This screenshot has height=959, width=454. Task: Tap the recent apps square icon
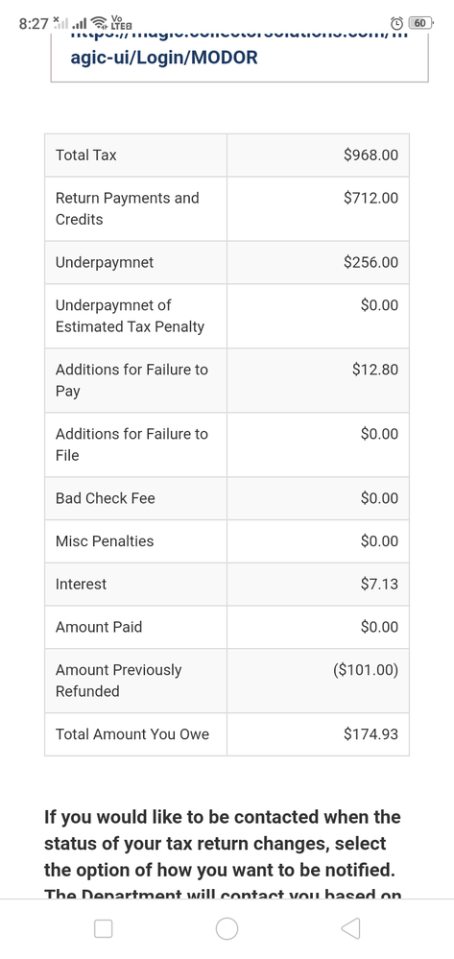[104, 928]
